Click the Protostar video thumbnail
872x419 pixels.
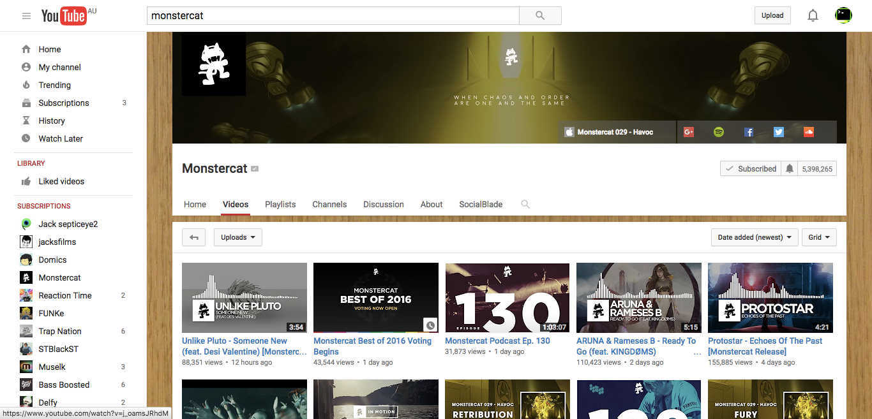771,298
